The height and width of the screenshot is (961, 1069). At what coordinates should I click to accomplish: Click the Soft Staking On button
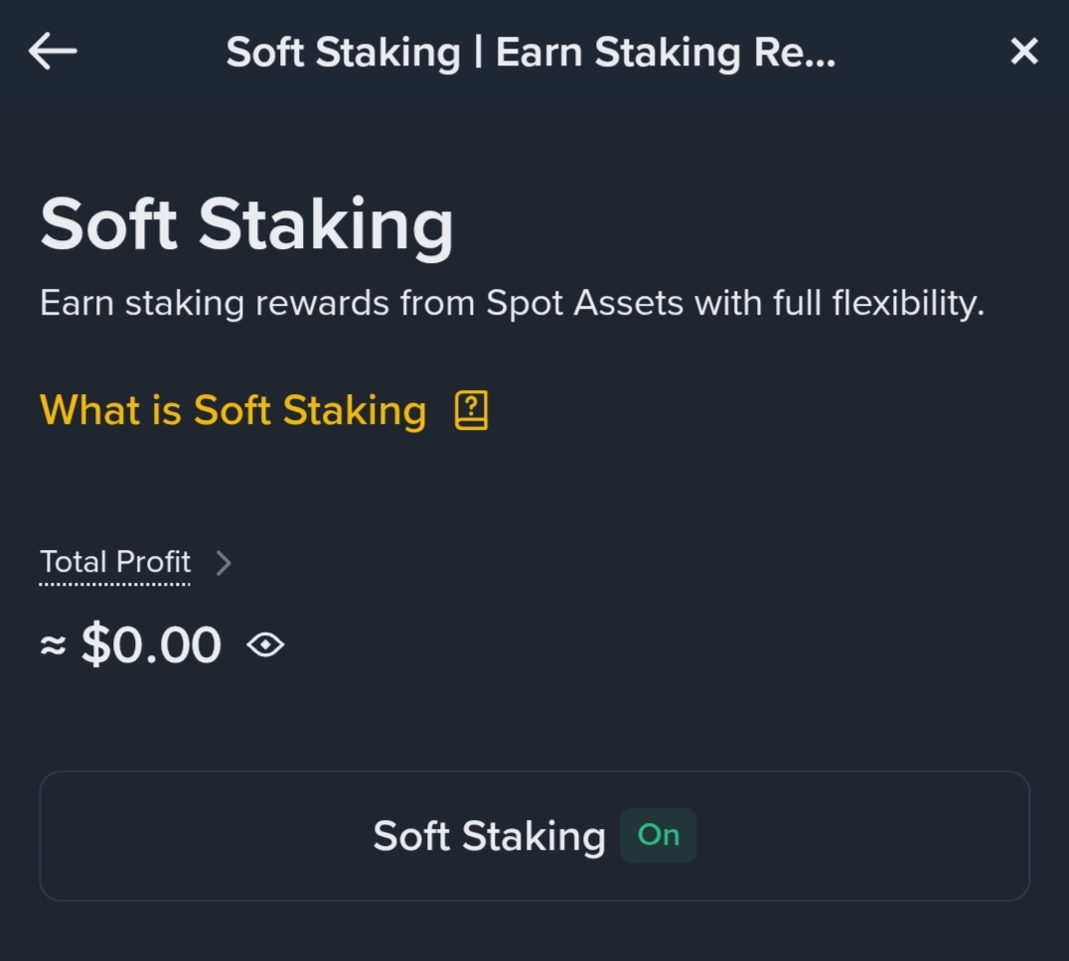(x=534, y=836)
